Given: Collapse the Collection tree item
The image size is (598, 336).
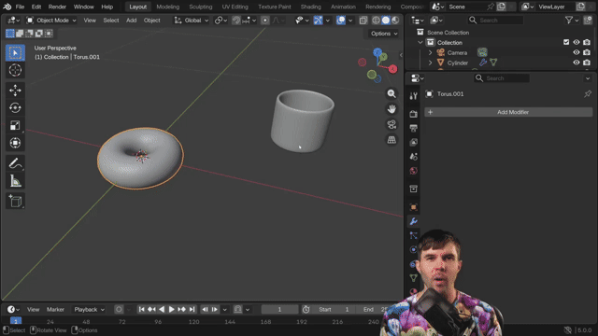Looking at the screenshot, I should pyautogui.click(x=420, y=42).
